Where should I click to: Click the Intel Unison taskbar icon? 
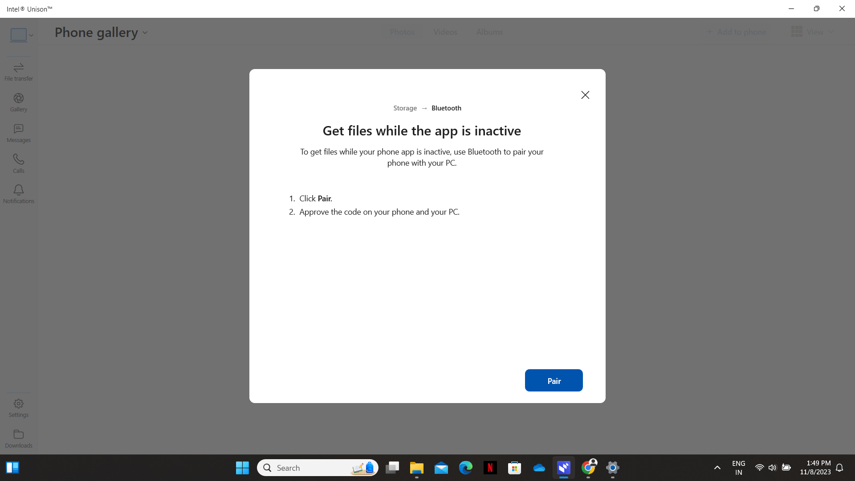[564, 468]
